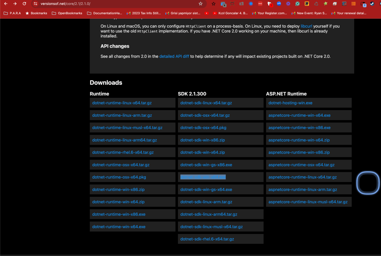Download dotnet-sdk-osx-x64.pkg
The height and width of the screenshot is (256, 381).
(203, 128)
